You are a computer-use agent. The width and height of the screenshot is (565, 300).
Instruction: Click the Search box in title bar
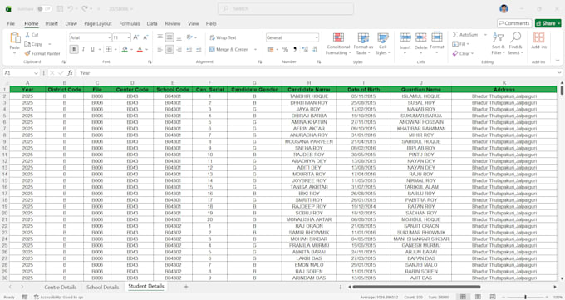coord(286,8)
